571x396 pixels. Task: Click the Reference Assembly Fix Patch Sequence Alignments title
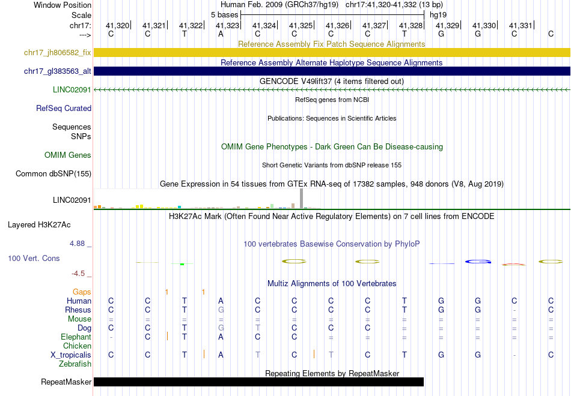[332, 44]
